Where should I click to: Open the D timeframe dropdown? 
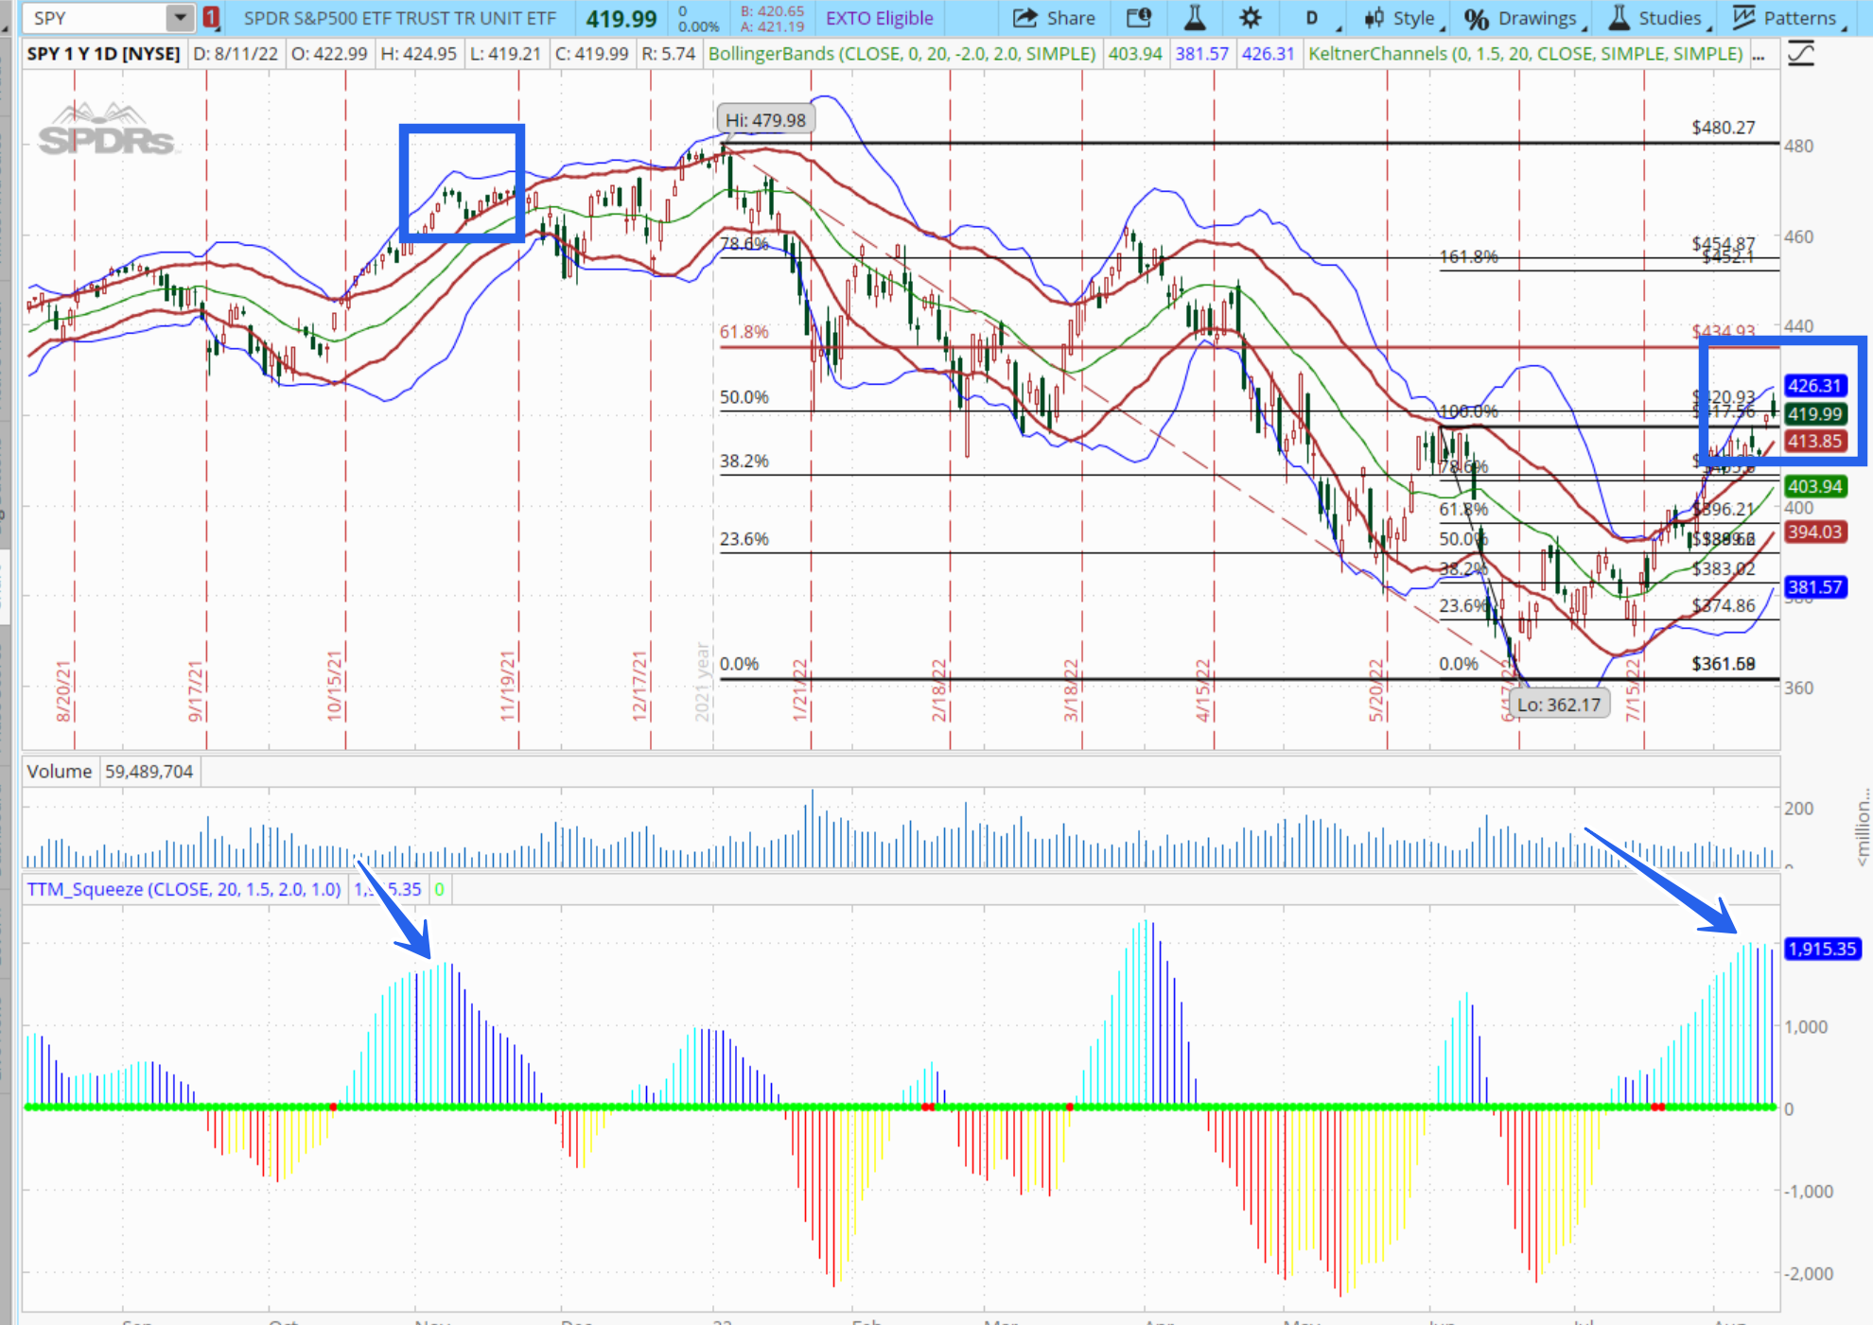click(x=1314, y=18)
